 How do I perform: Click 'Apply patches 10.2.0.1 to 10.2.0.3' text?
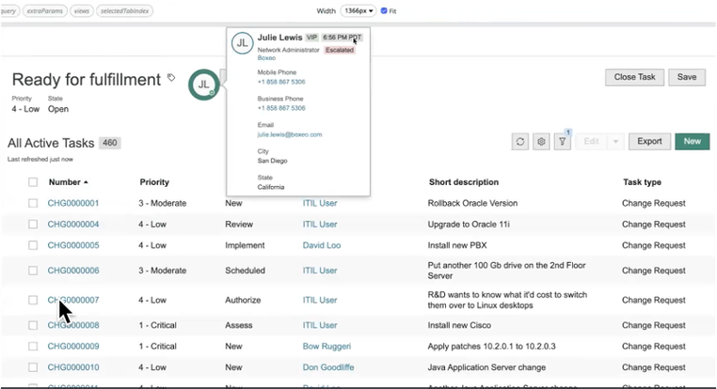[491, 346]
